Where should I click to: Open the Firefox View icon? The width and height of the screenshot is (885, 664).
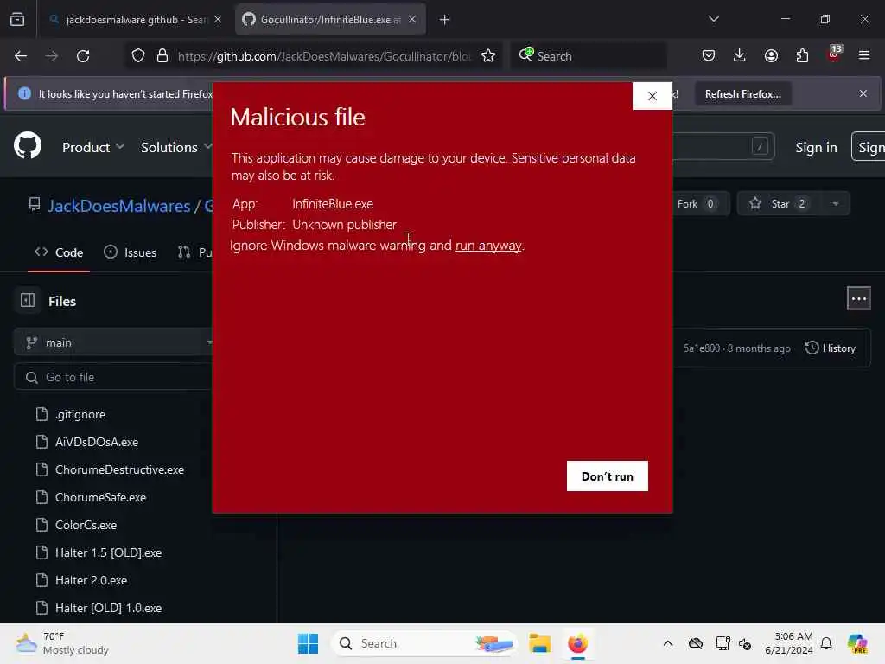[x=17, y=20]
